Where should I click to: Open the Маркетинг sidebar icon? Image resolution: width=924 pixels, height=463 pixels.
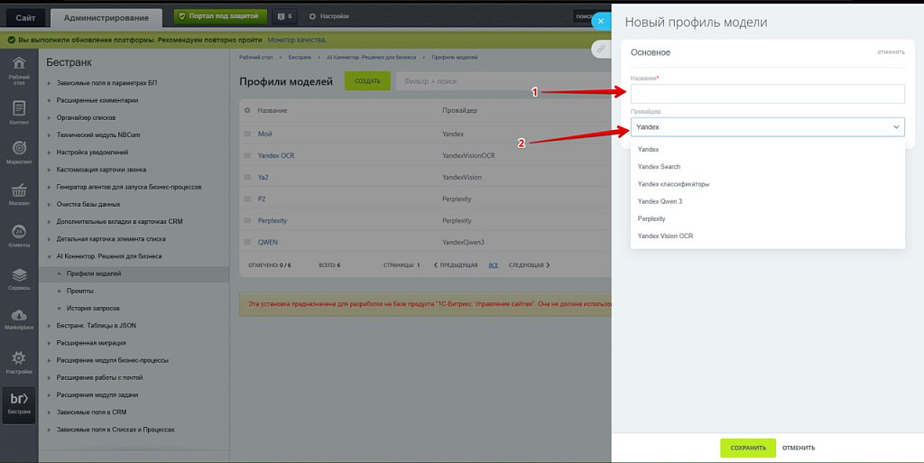tap(19, 152)
